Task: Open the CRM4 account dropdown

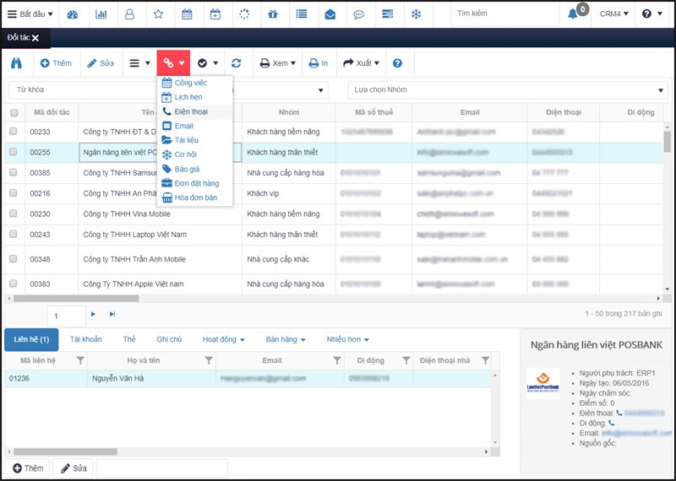Action: [x=614, y=14]
